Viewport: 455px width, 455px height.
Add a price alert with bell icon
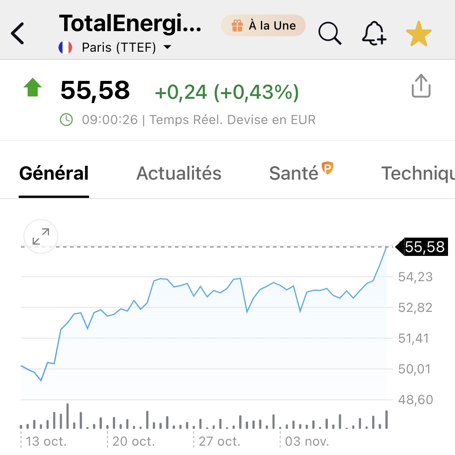374,33
